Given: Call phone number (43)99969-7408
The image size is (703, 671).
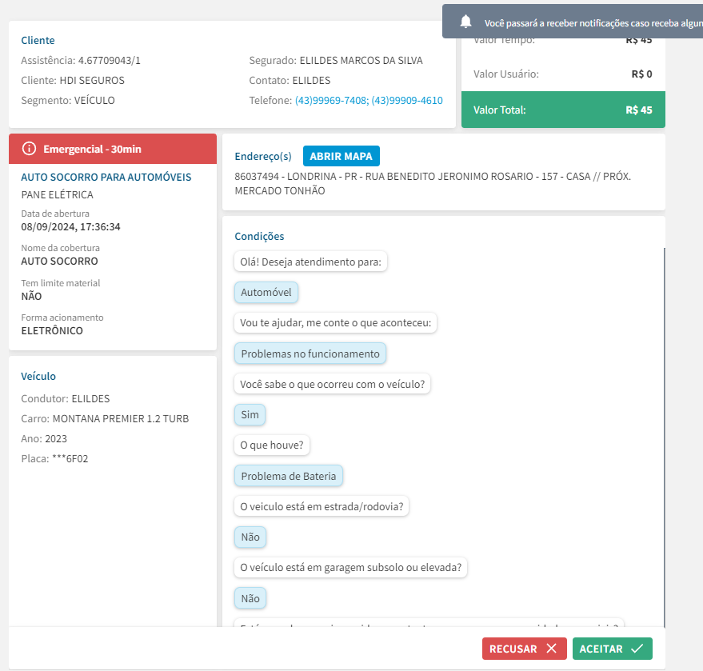Looking at the screenshot, I should click(331, 101).
